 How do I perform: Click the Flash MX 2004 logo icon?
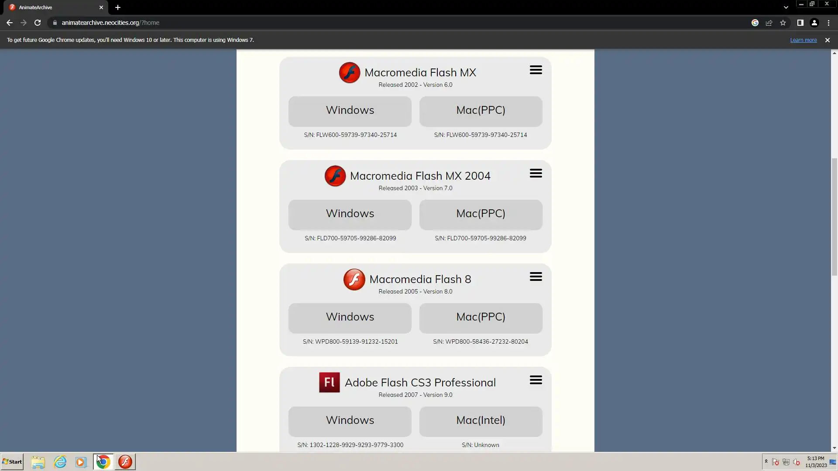(335, 176)
